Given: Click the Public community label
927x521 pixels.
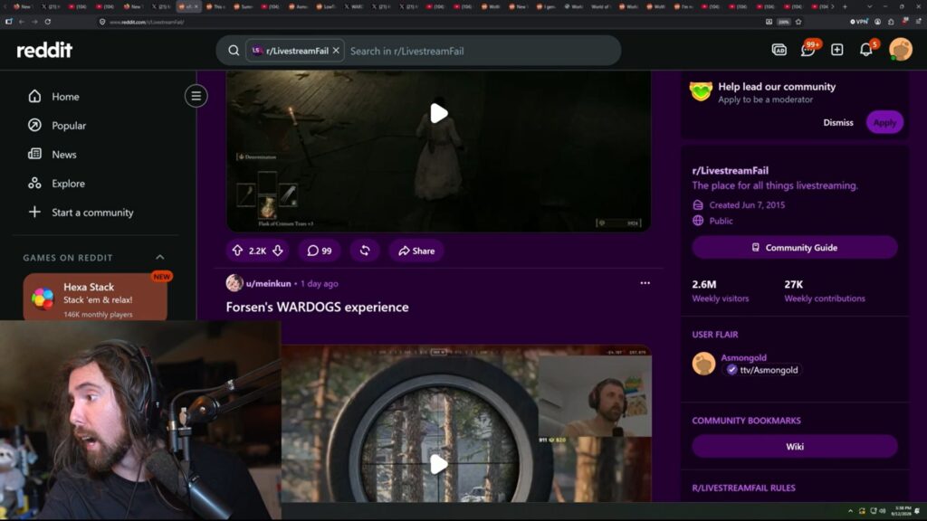Looking at the screenshot, I should [721, 221].
